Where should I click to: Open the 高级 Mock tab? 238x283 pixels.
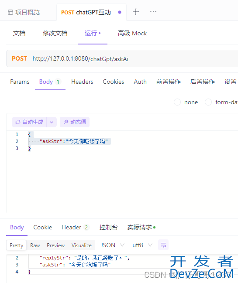point(132,33)
